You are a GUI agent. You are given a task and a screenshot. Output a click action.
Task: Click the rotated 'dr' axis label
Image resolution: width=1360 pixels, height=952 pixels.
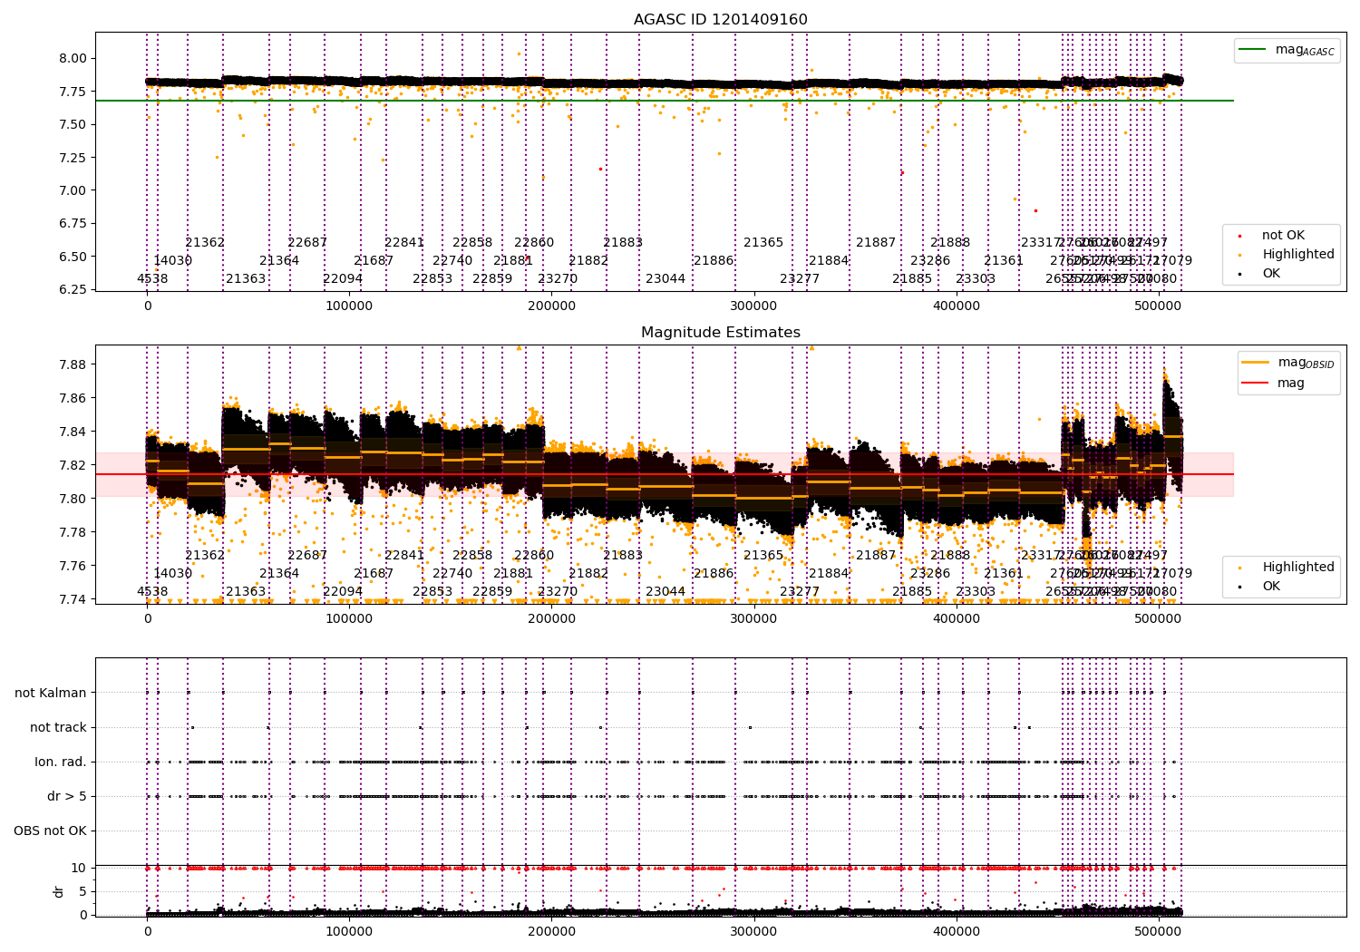click(59, 891)
